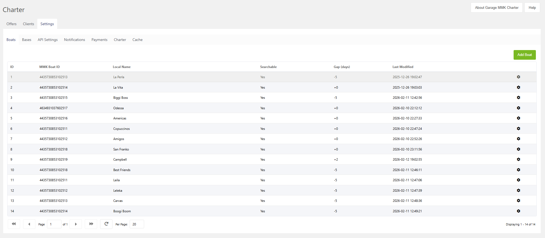Viewport: 545px width, 238px height.
Task: Open gear options for San Franko
Action: pyautogui.click(x=518, y=149)
